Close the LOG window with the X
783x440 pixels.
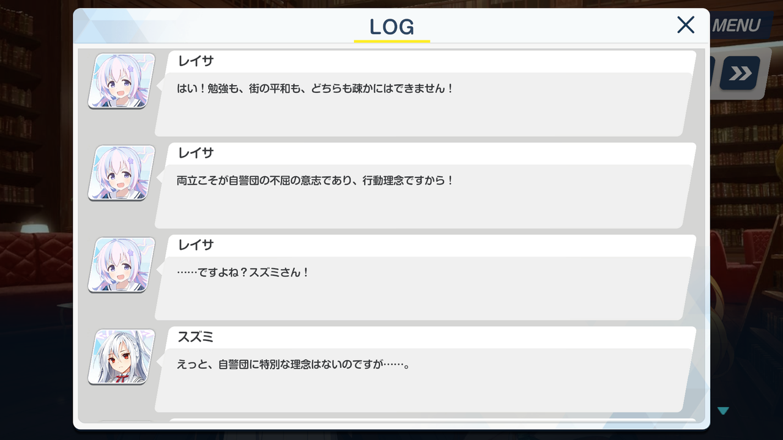pos(686,25)
